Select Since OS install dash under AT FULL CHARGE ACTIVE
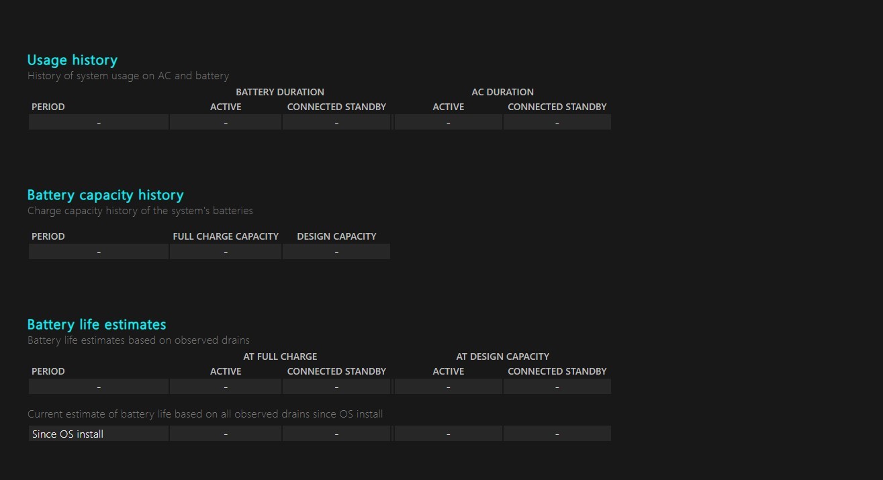 tap(226, 434)
